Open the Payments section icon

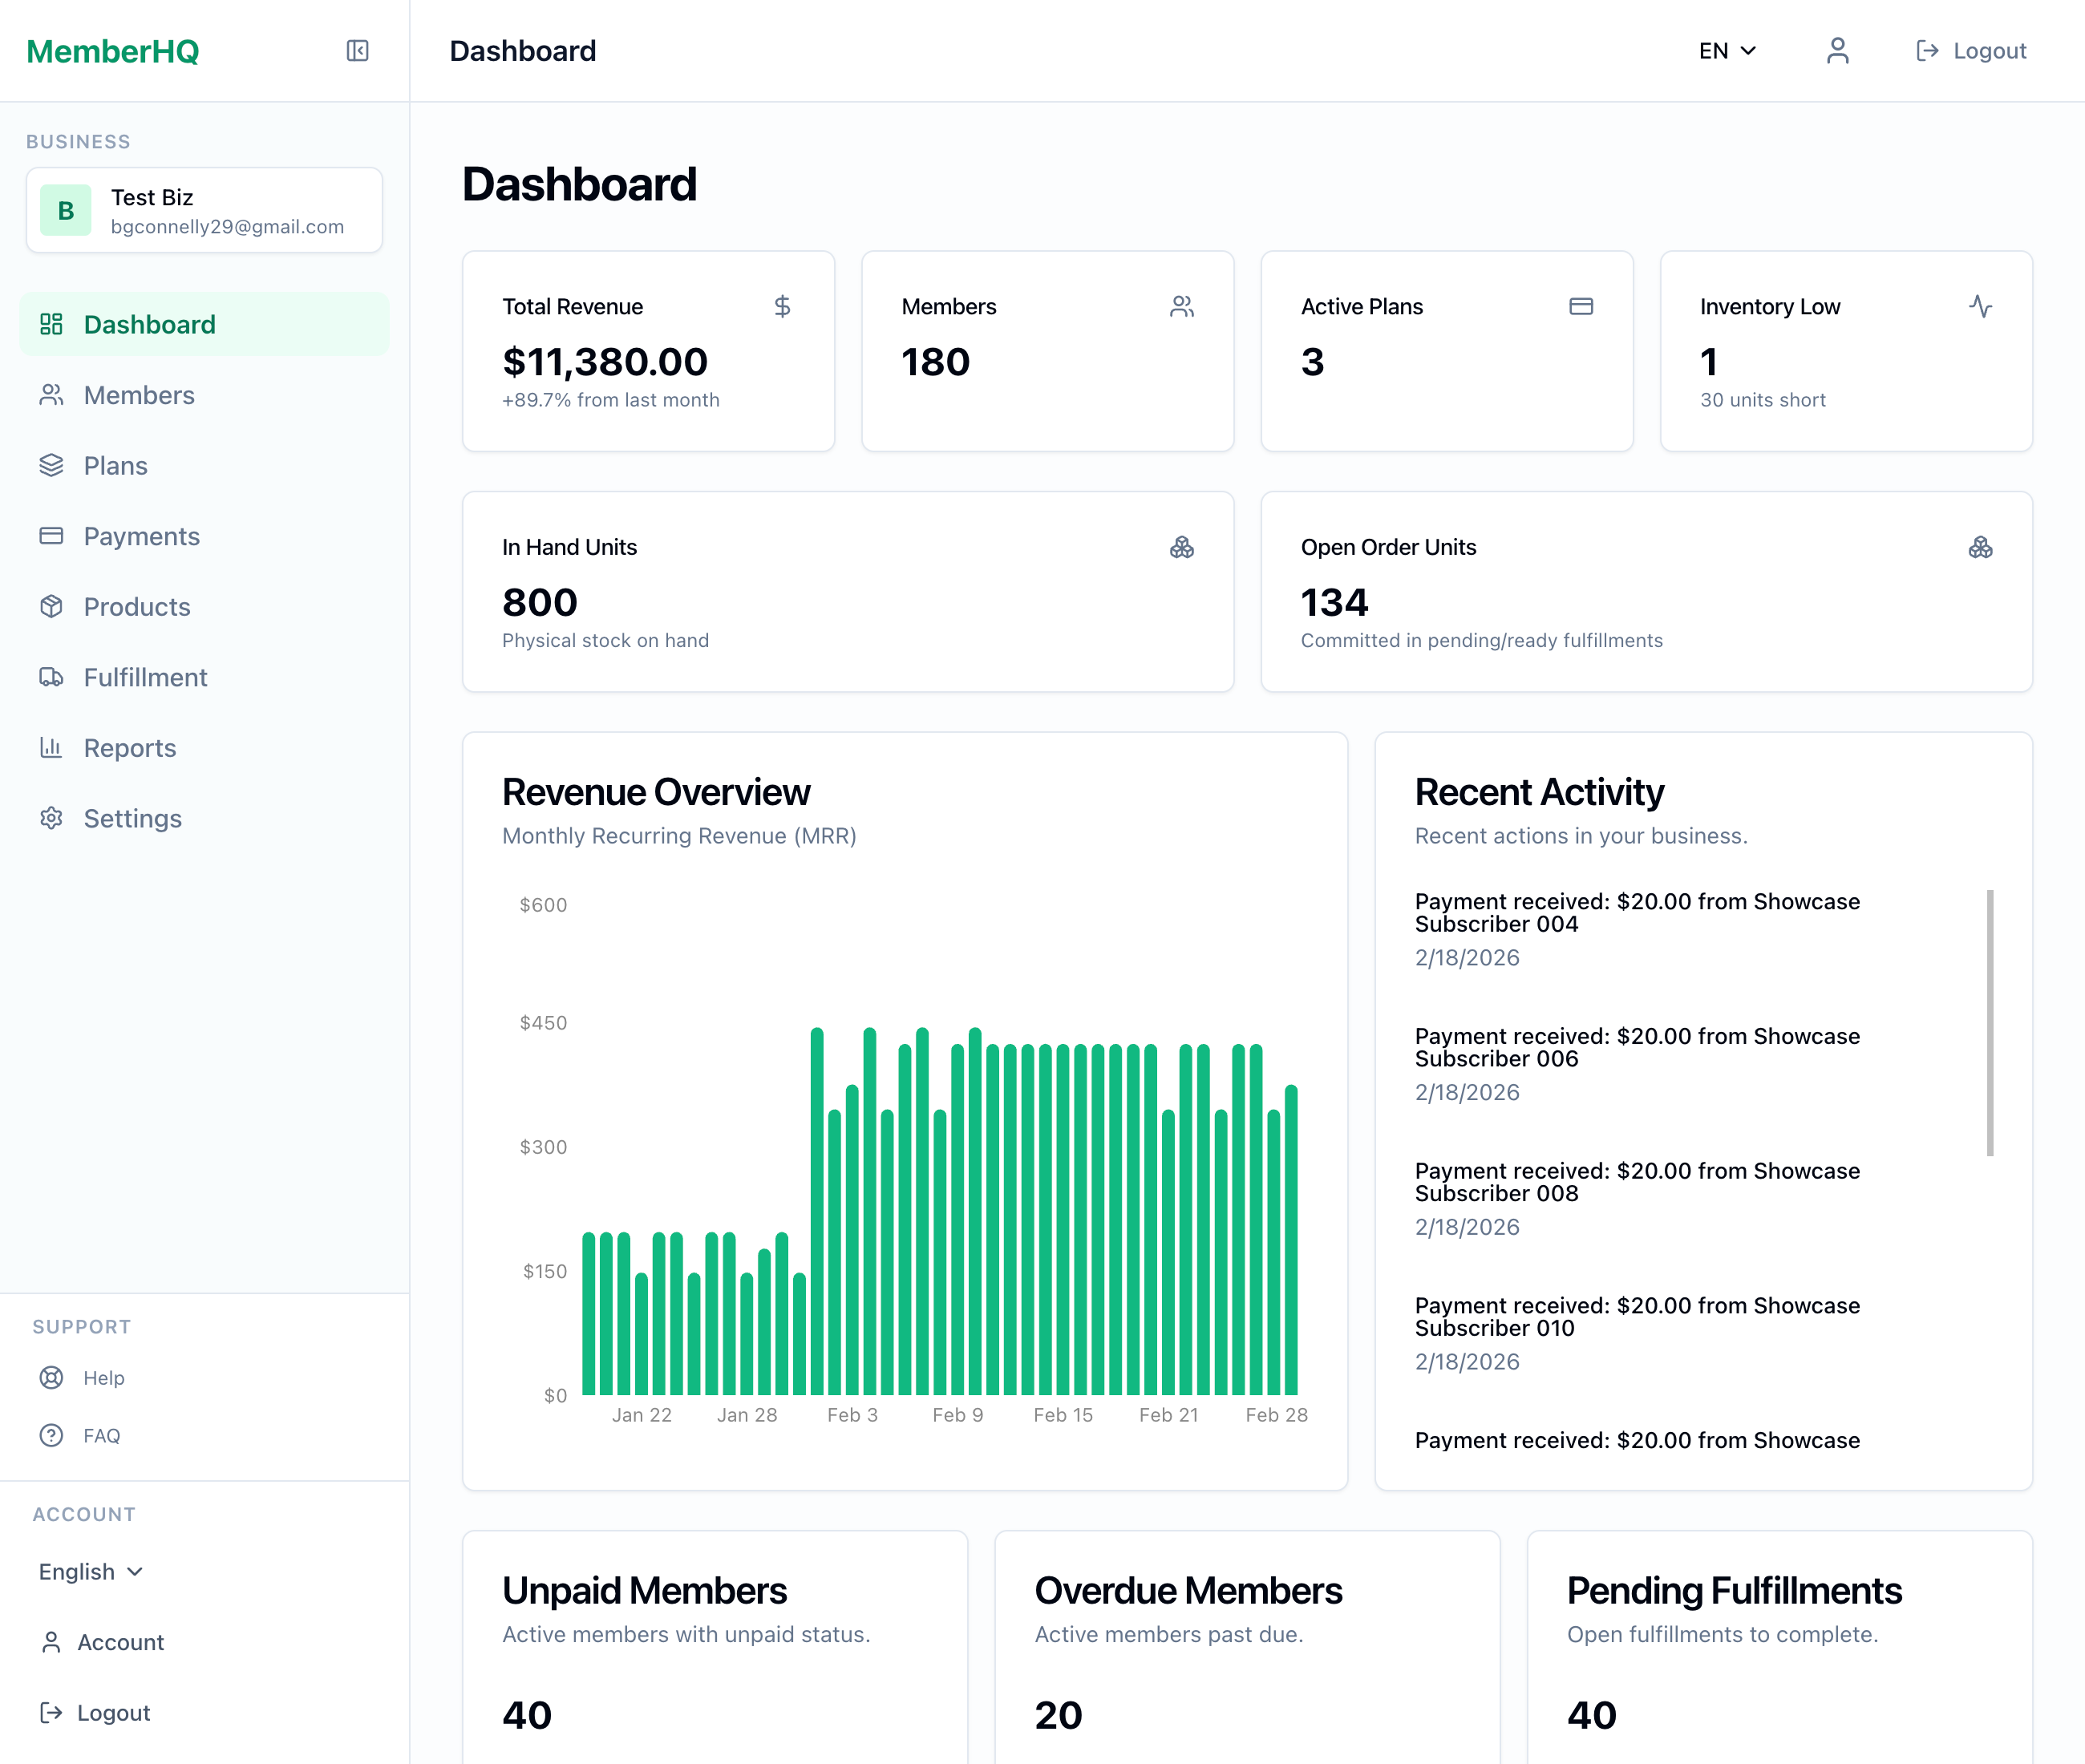pyautogui.click(x=51, y=536)
